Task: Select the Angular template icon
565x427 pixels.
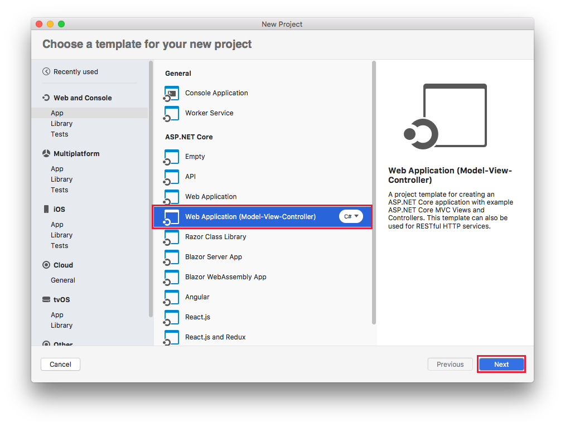Action: (171, 297)
